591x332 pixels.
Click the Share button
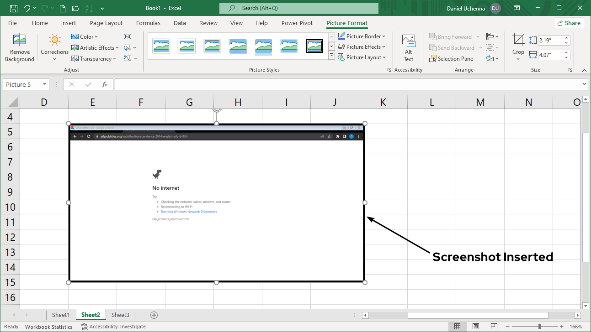570,23
